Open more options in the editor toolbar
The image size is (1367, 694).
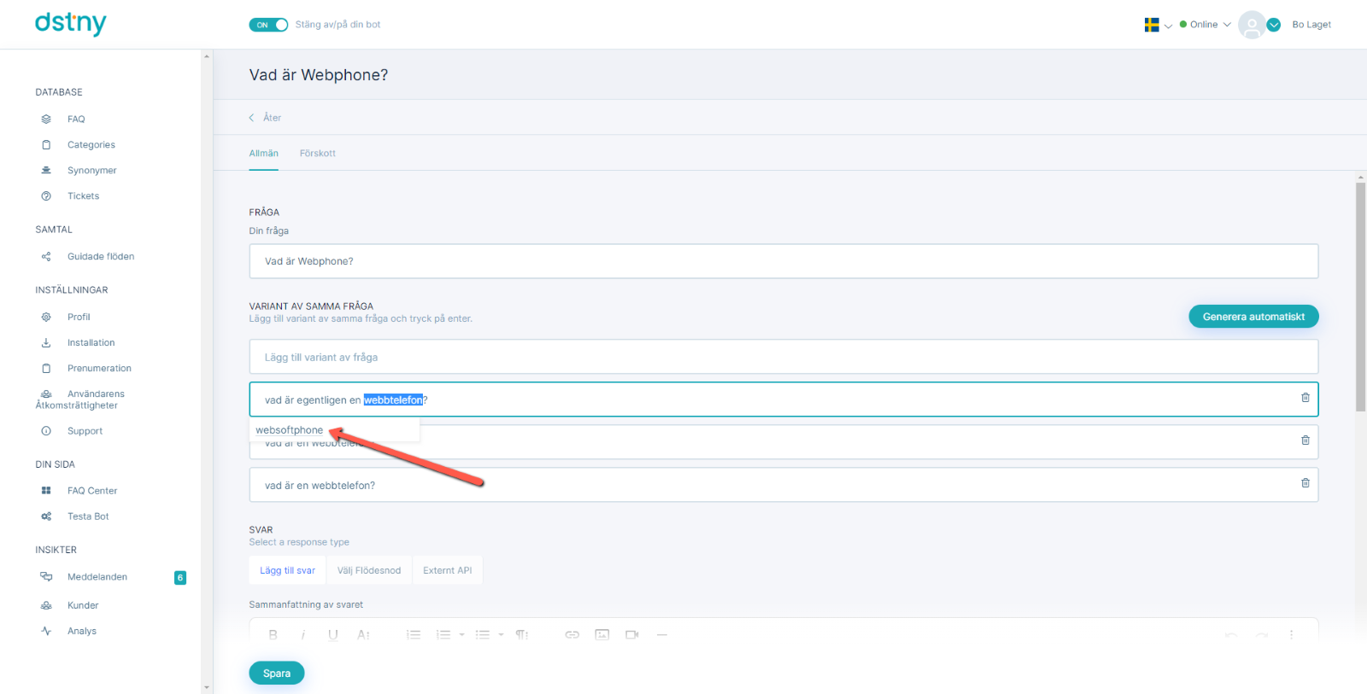pyautogui.click(x=1291, y=635)
